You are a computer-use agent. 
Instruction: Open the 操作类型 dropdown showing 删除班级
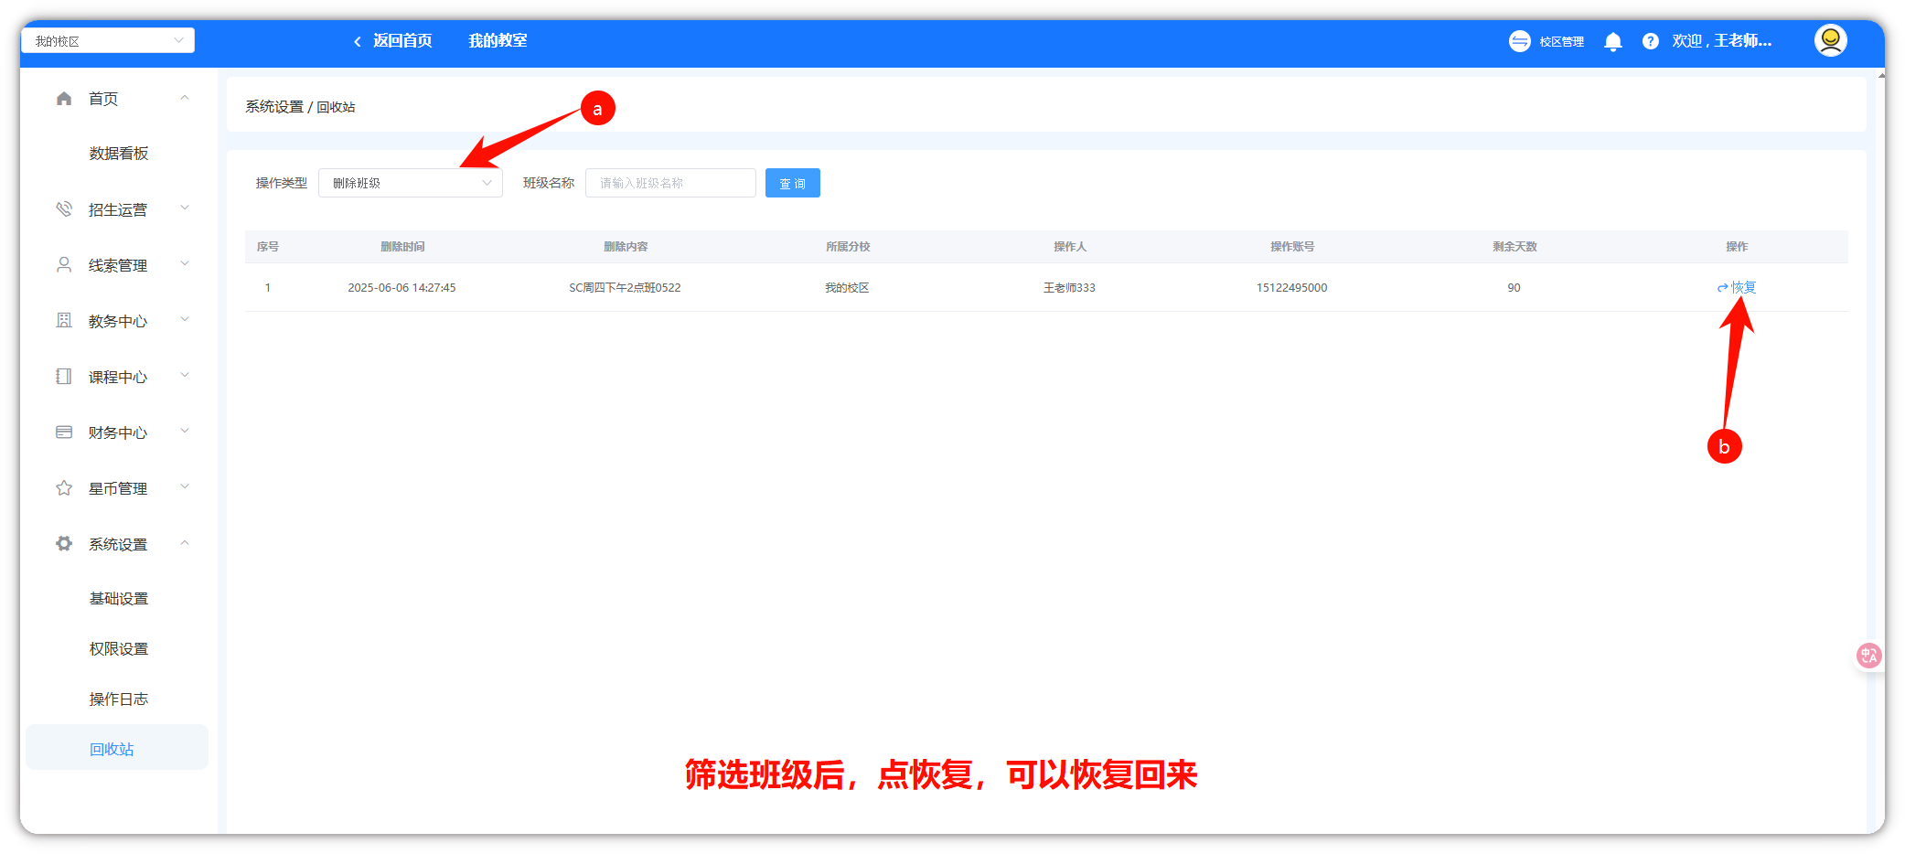[411, 183]
